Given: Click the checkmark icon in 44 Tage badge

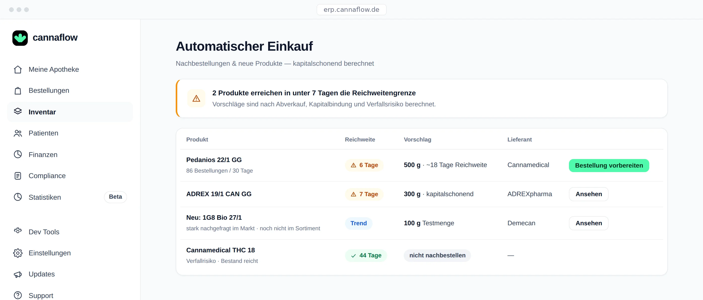Looking at the screenshot, I should click(354, 256).
